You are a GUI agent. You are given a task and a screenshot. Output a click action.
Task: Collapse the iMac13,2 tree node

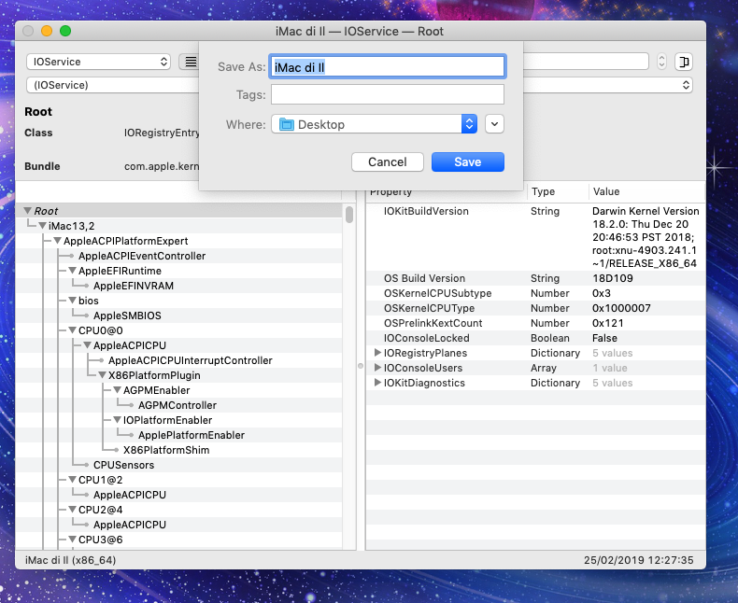pos(42,226)
